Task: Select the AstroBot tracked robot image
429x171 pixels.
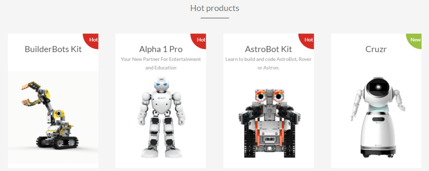Action: 269,123
